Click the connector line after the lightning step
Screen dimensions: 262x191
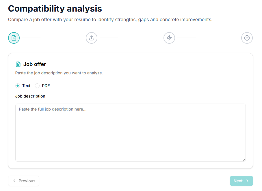point(187,38)
